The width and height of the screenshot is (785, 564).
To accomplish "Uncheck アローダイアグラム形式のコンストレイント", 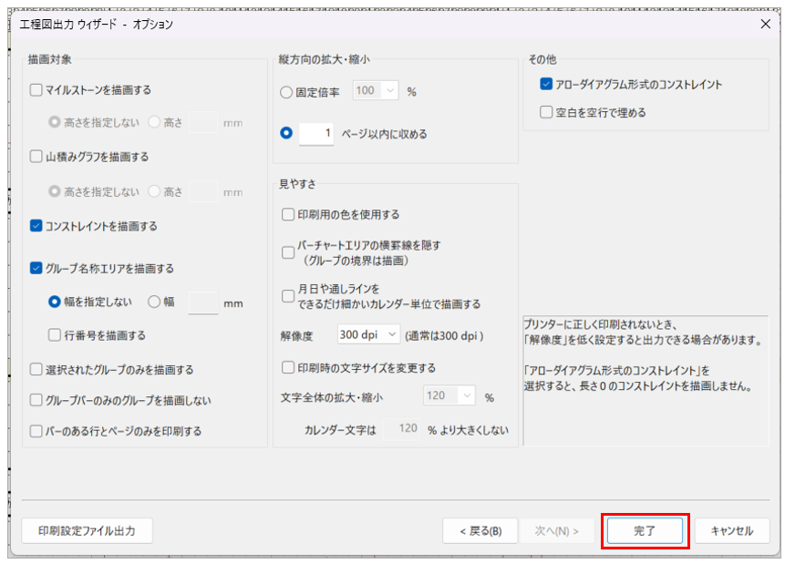I will pyautogui.click(x=546, y=85).
